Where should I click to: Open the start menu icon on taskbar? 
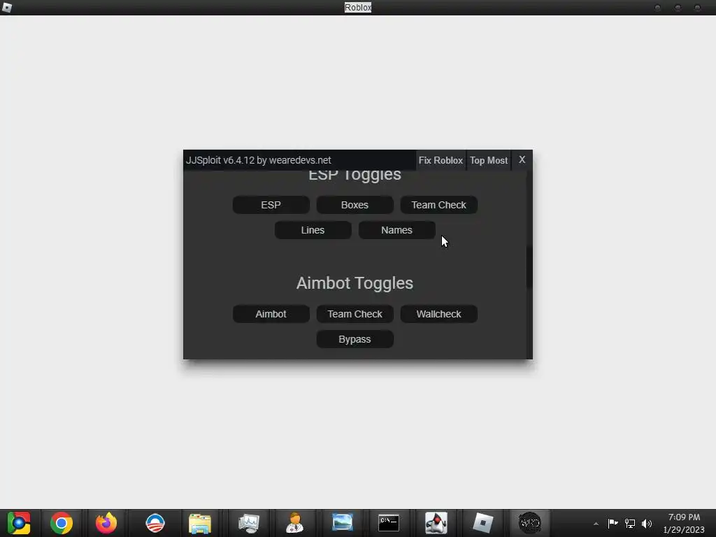click(19, 523)
